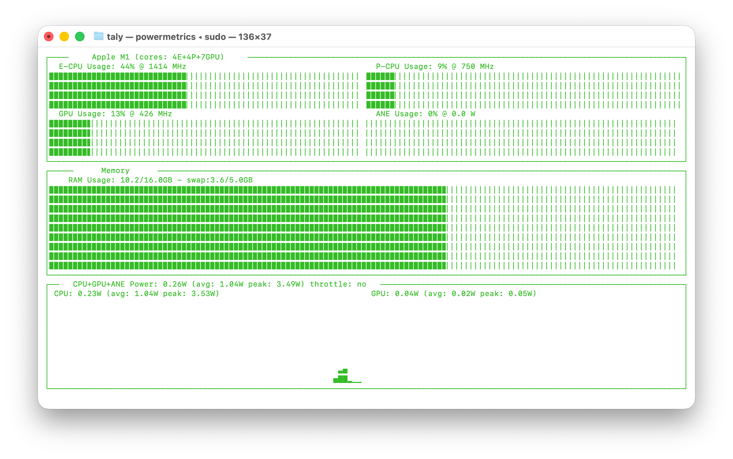The width and height of the screenshot is (733, 459).
Task: Click the filled RAM usage bar gauge
Action: pyautogui.click(x=247, y=228)
